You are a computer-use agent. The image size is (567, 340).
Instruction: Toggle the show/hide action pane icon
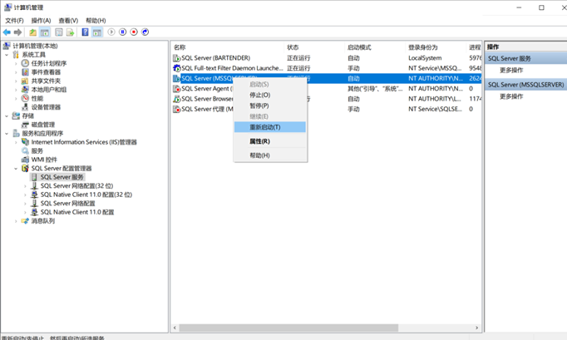97,32
